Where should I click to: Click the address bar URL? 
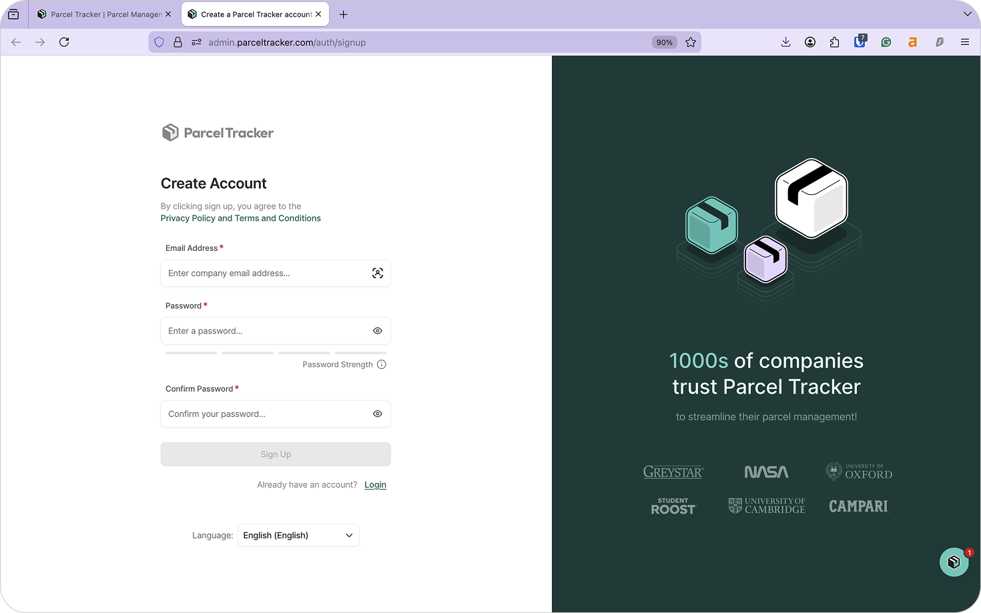pos(287,42)
